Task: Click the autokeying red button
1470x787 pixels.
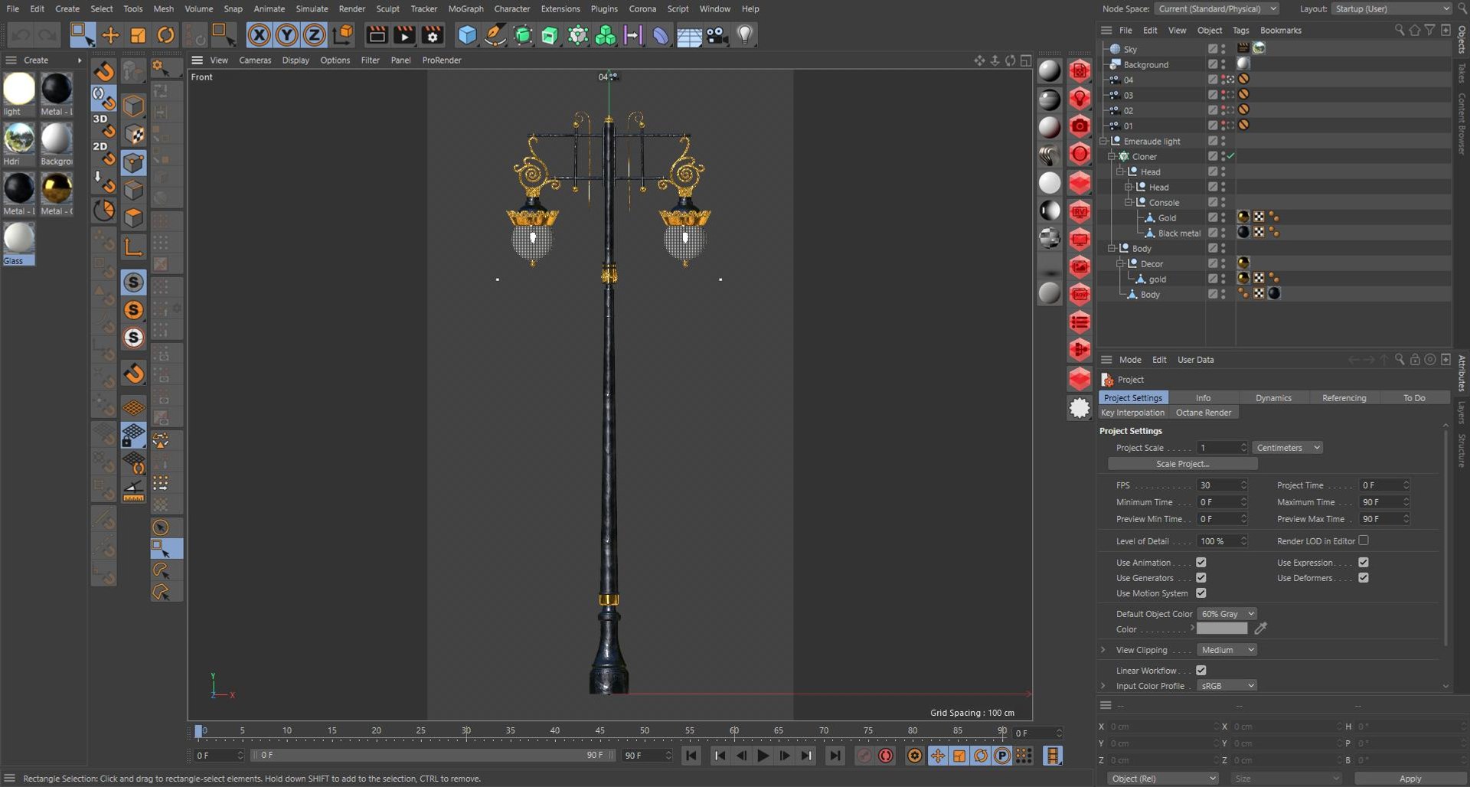Action: click(886, 756)
